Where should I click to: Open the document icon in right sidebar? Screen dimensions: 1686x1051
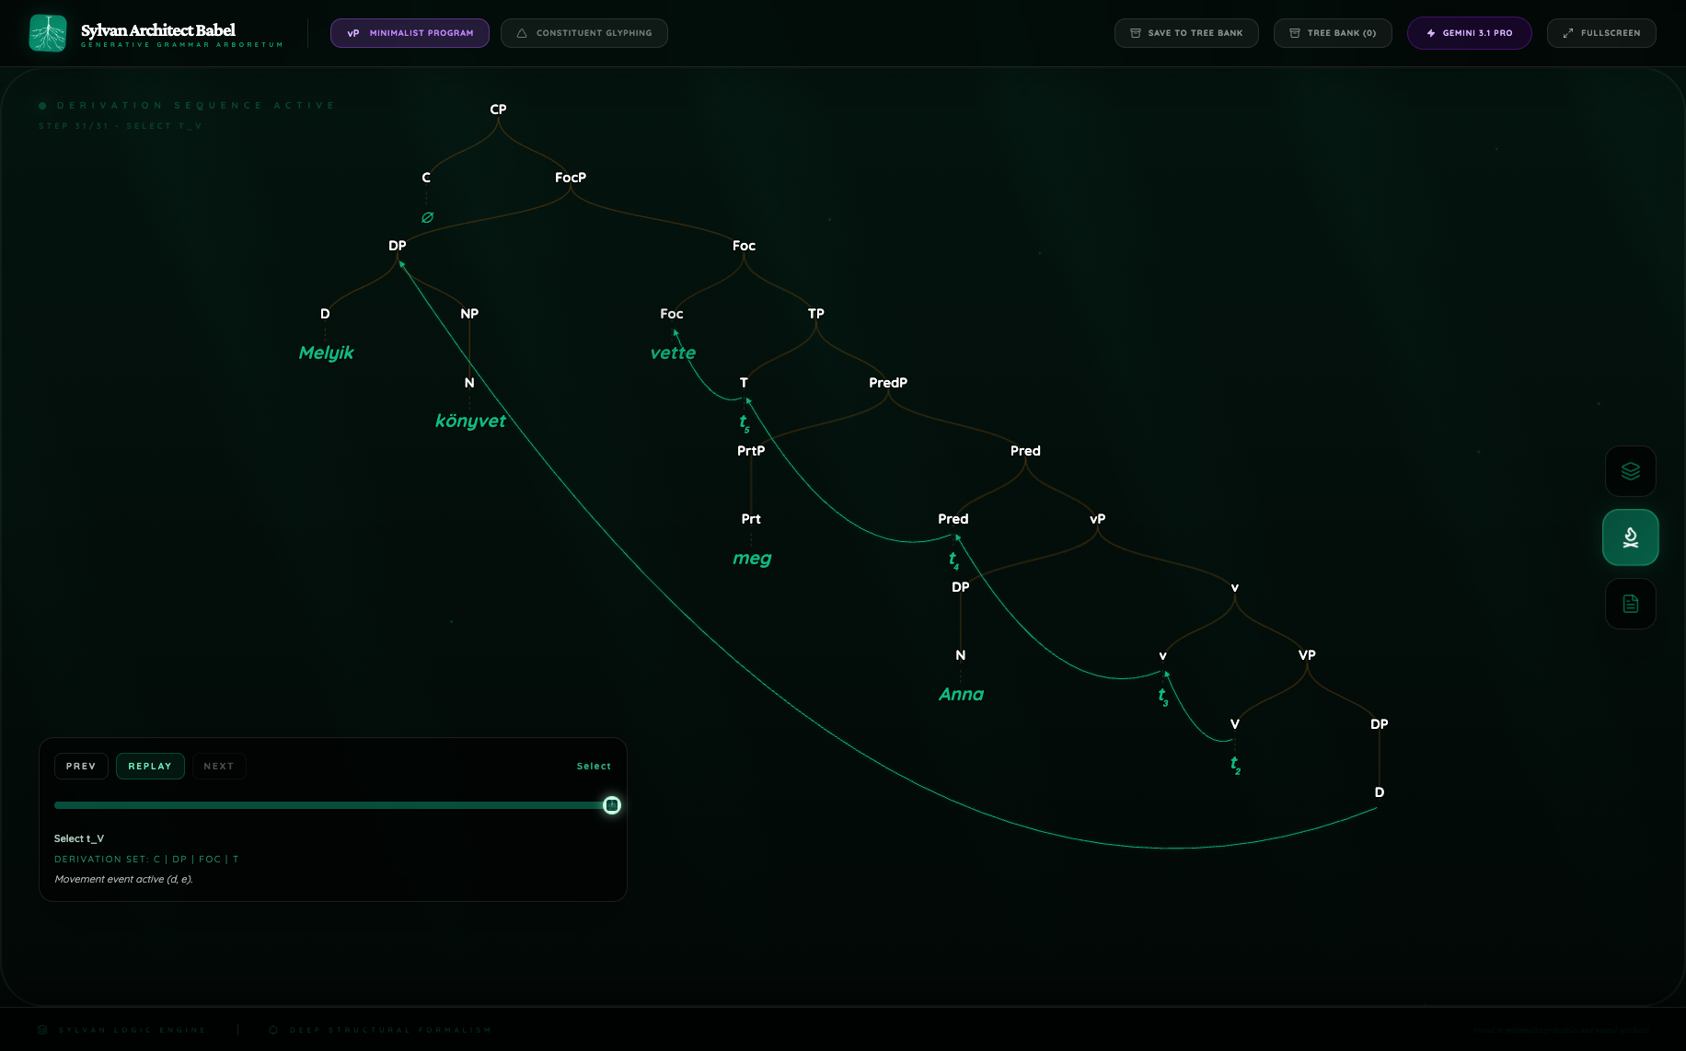1630,604
